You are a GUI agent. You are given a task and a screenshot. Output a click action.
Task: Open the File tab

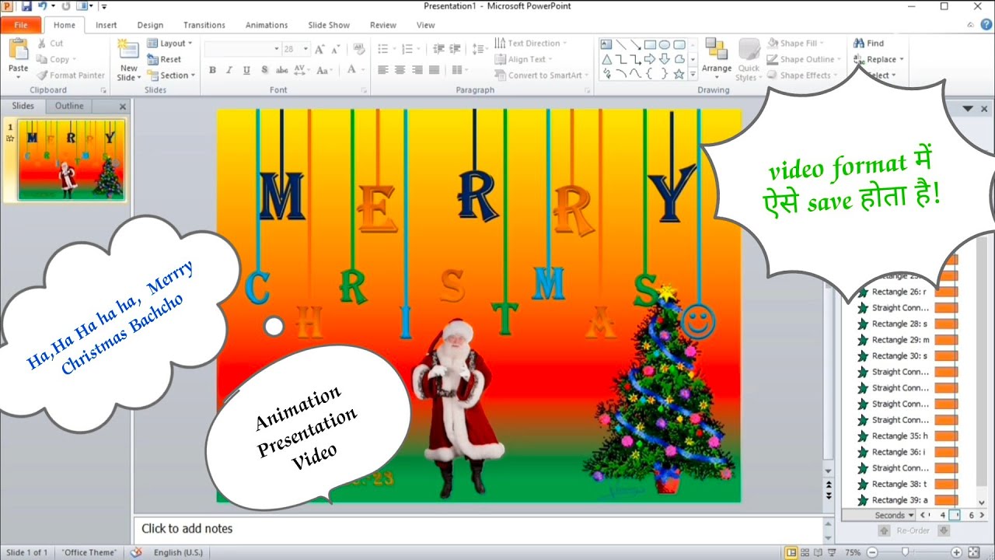pyautogui.click(x=21, y=25)
